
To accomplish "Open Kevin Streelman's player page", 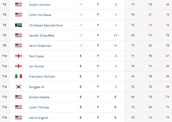I will pyautogui.click(x=40, y=46).
